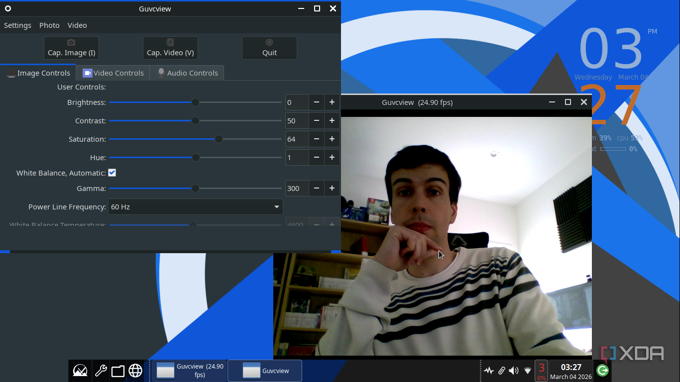Open the Wi-Fi network tray icon
The width and height of the screenshot is (680, 382).
point(528,371)
